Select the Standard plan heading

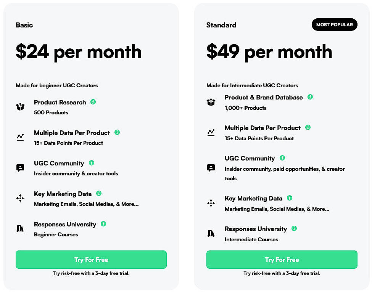pos(221,25)
